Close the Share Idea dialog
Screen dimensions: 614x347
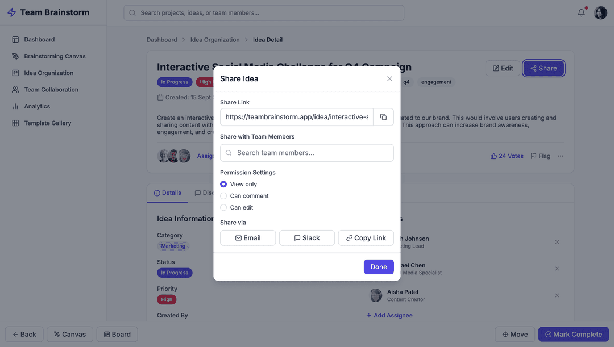[389, 79]
